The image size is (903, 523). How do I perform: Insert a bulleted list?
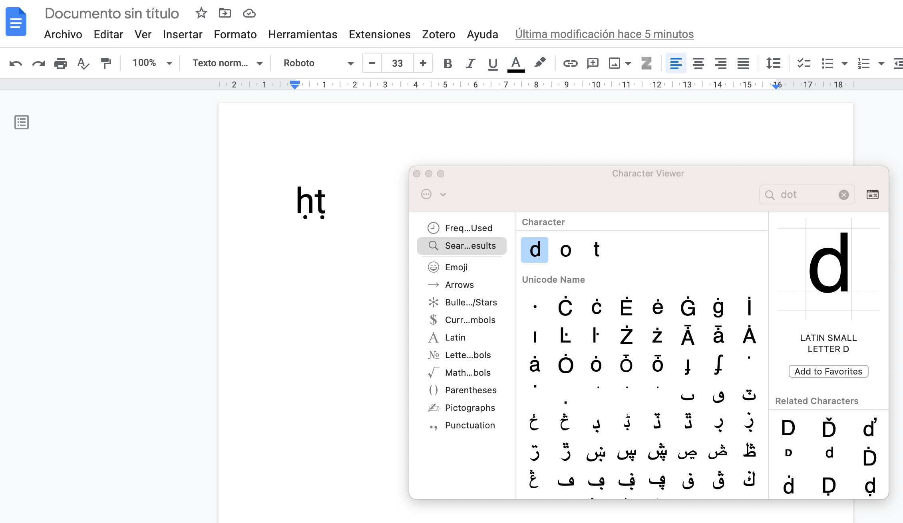[827, 63]
